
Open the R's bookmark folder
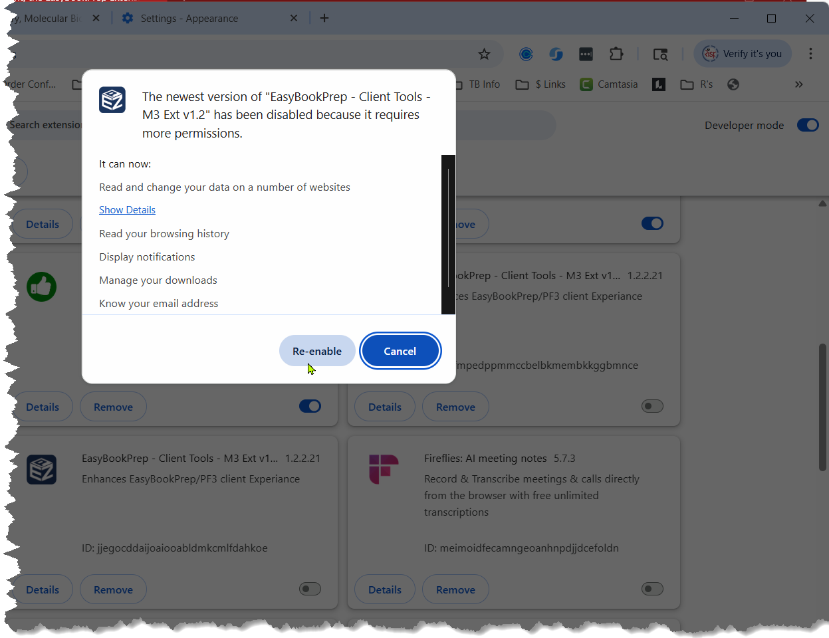[697, 84]
